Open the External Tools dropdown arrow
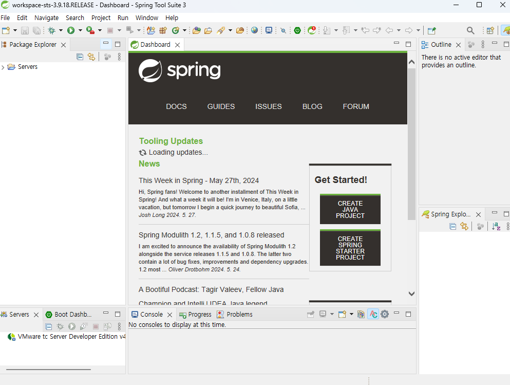Image resolution: width=510 pixels, height=385 pixels. click(x=100, y=31)
